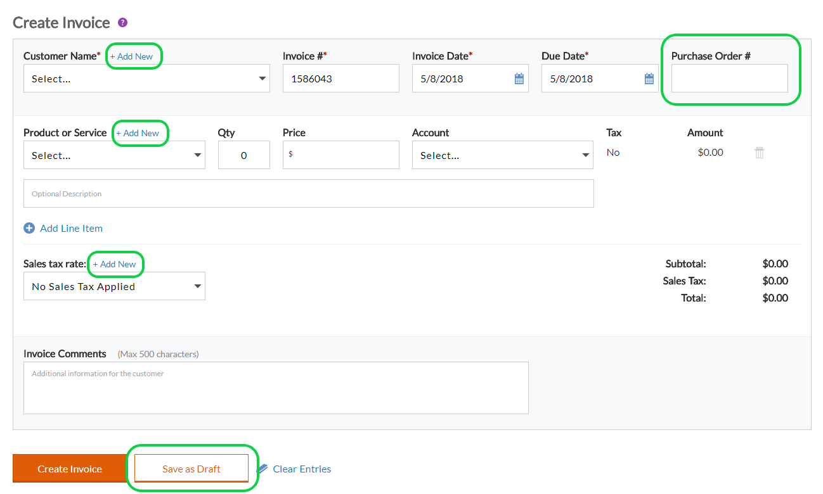Image resolution: width=823 pixels, height=494 pixels.
Task: Expand the Customer Name dropdown
Action: [146, 79]
